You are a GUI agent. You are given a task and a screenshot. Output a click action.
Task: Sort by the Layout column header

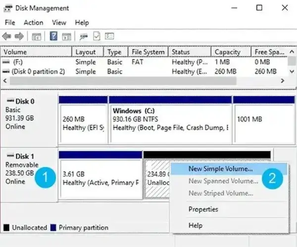[88, 52]
